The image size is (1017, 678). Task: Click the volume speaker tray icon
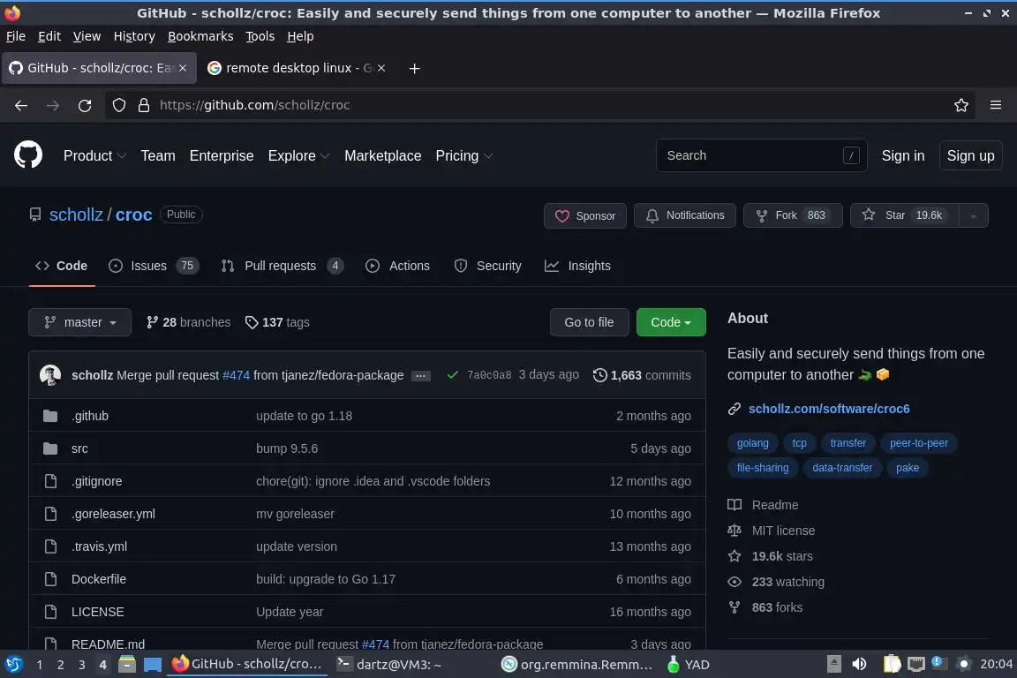click(x=859, y=664)
